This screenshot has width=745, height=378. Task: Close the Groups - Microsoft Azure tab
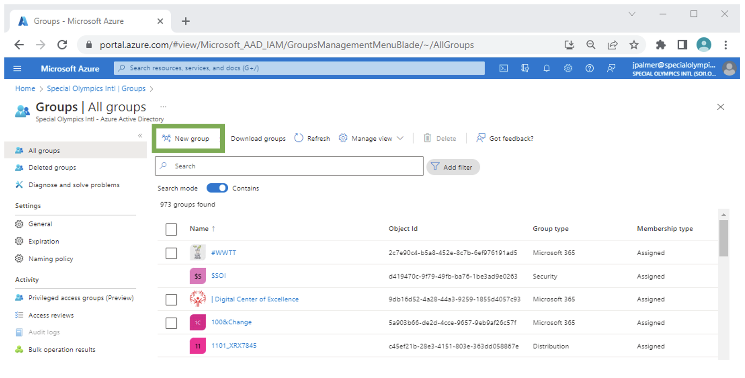[x=160, y=21]
